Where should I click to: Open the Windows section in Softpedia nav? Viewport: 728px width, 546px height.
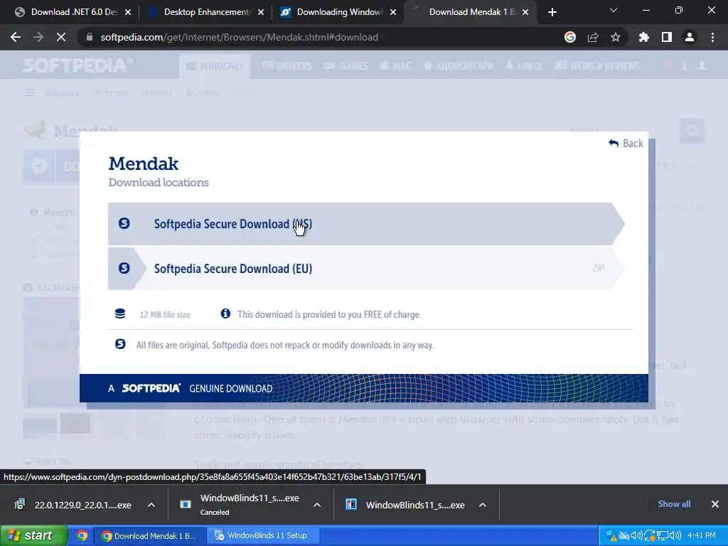(215, 66)
